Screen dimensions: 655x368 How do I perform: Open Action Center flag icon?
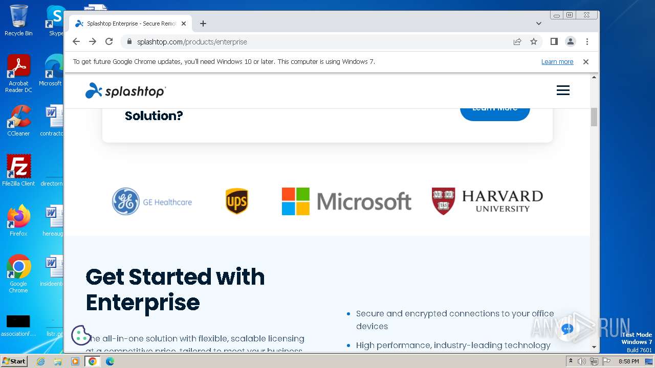click(605, 361)
